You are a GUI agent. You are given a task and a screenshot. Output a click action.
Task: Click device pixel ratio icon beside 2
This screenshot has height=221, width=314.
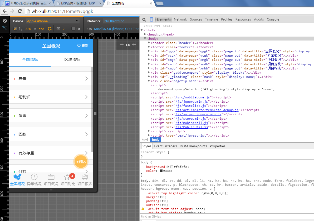(x=58, y=29)
